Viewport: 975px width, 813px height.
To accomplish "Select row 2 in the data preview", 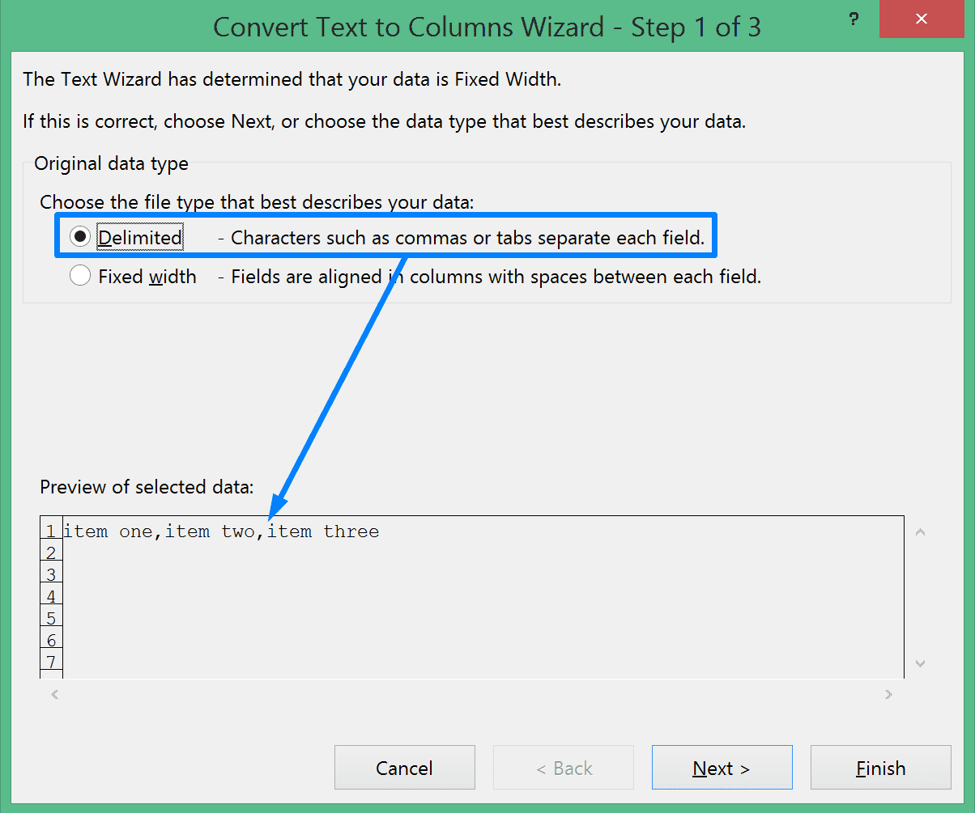I will click(x=51, y=552).
